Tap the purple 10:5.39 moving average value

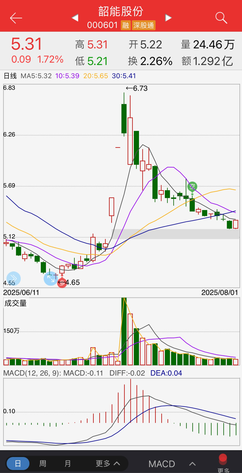pos(67,76)
